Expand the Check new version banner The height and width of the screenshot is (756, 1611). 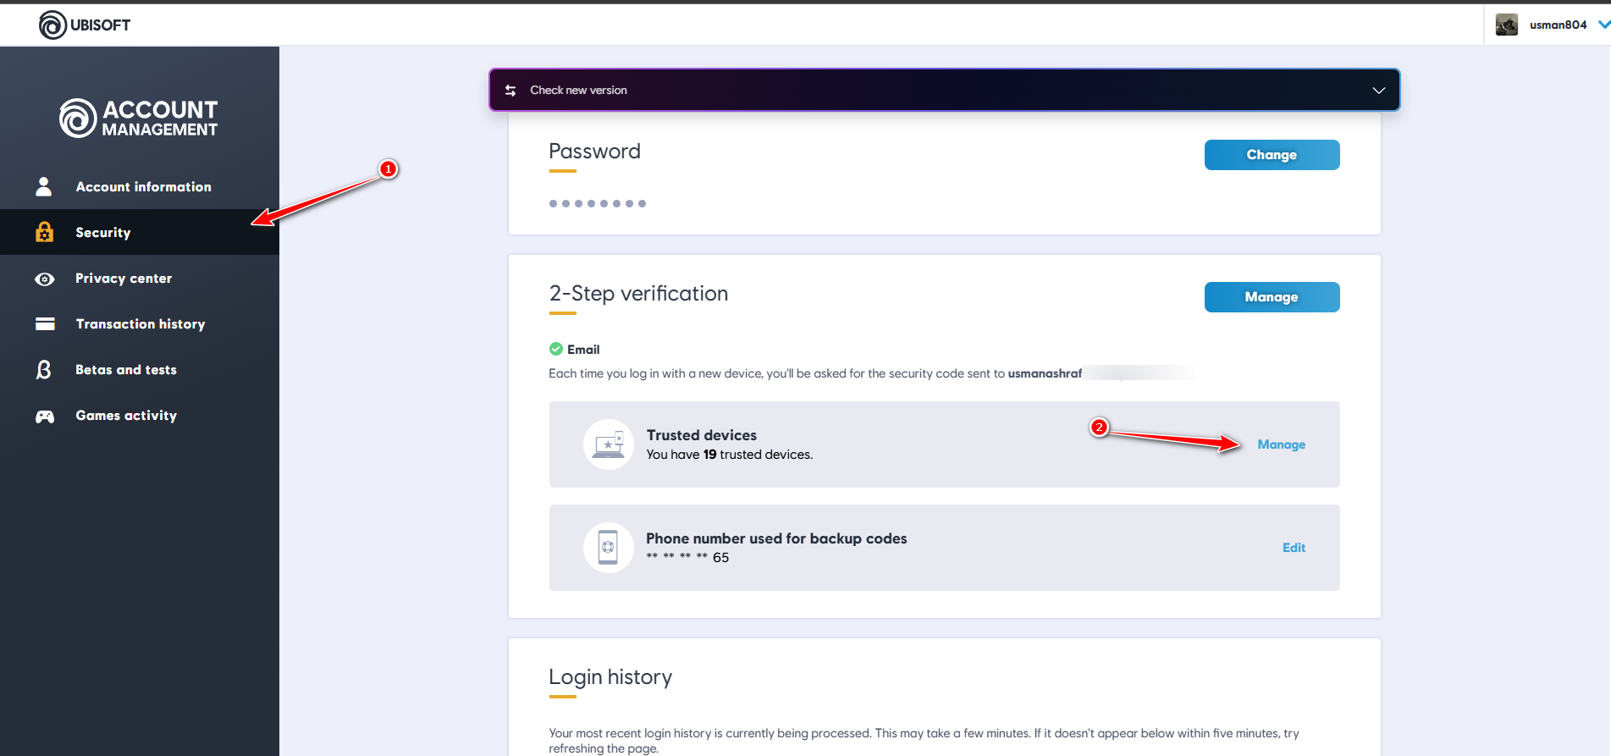coord(1378,91)
